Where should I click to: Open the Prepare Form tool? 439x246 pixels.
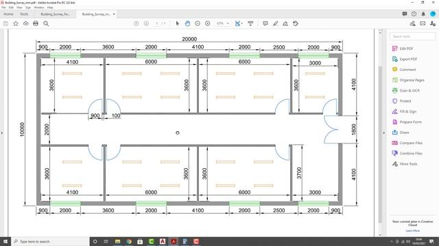[410, 122]
